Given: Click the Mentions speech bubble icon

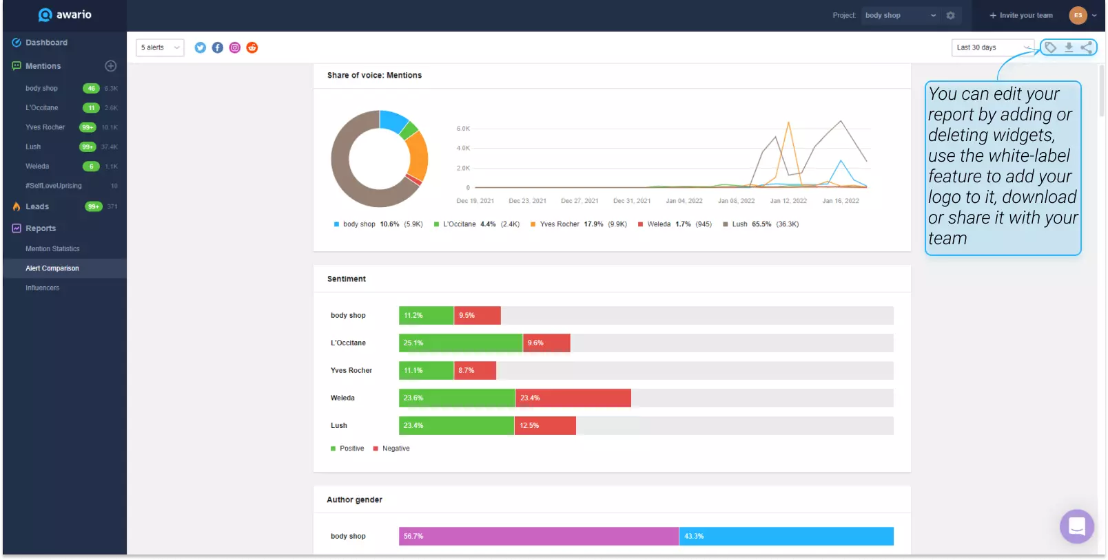Looking at the screenshot, I should [x=17, y=66].
